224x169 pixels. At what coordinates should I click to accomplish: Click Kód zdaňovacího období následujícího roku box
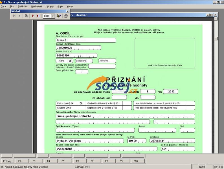pos(190,108)
